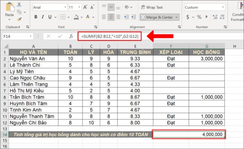Screen dimensions: 244x149
Task: Apply comma style
Action: click(x=207, y=17)
